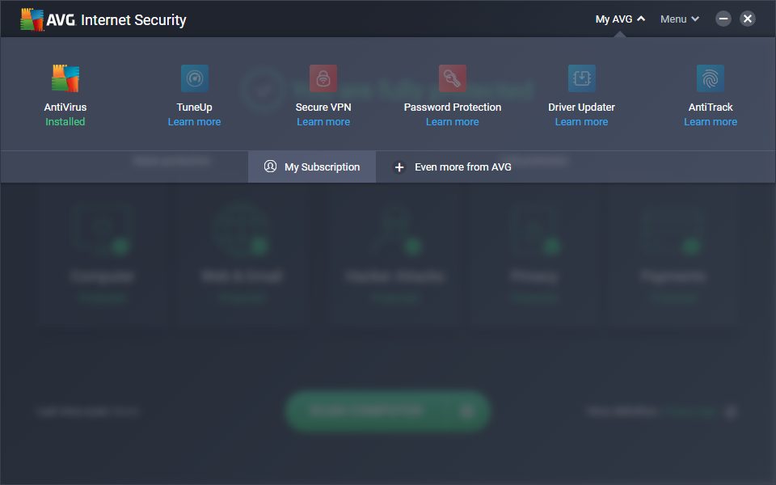Open the Driver Updater icon

[581, 79]
